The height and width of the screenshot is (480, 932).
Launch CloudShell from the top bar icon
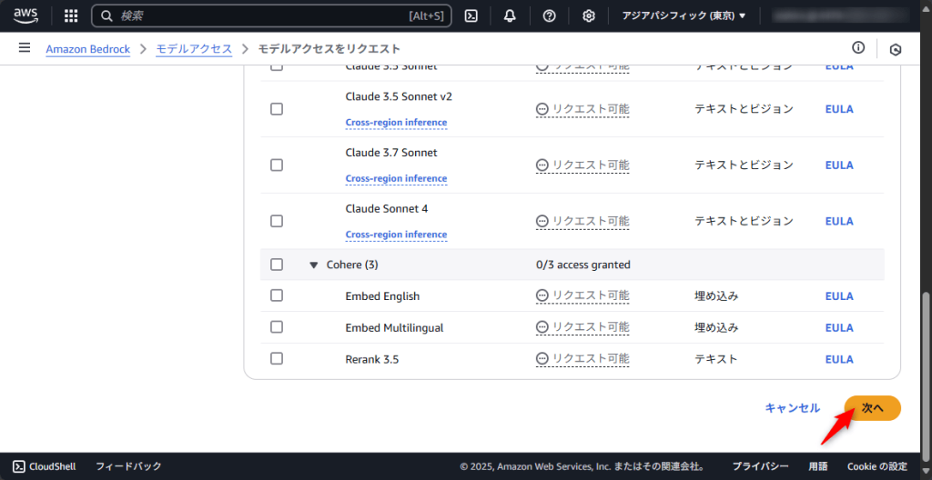(x=471, y=16)
